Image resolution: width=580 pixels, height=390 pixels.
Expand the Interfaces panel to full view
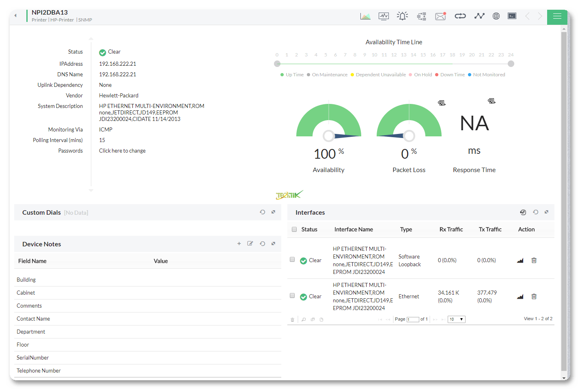coord(546,212)
